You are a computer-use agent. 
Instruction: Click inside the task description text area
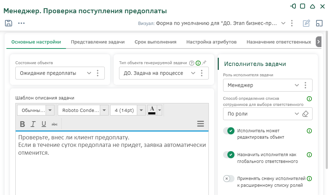click(112, 163)
